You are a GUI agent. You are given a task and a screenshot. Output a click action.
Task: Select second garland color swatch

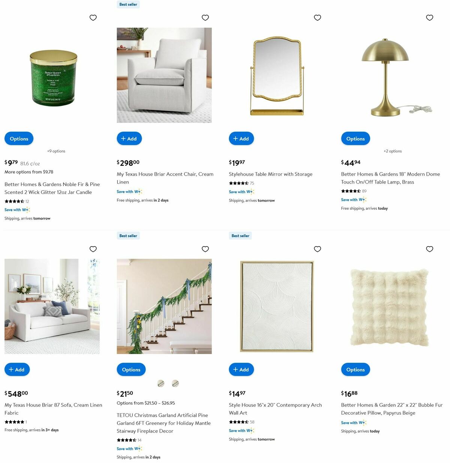[x=175, y=383]
